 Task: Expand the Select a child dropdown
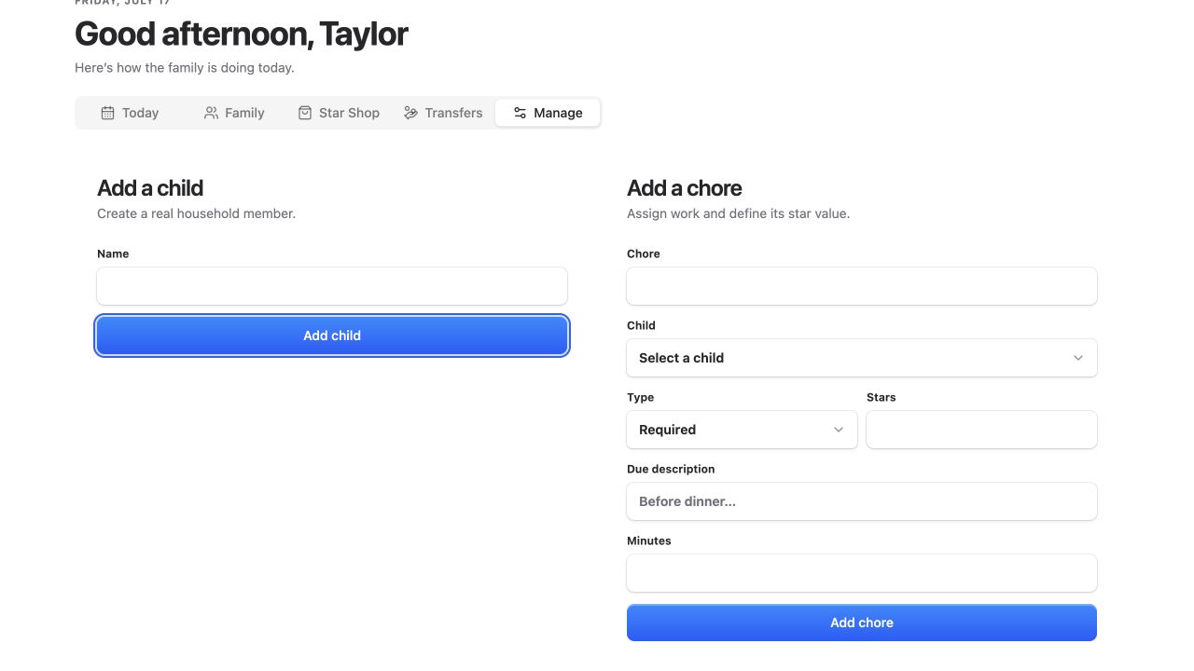(862, 358)
